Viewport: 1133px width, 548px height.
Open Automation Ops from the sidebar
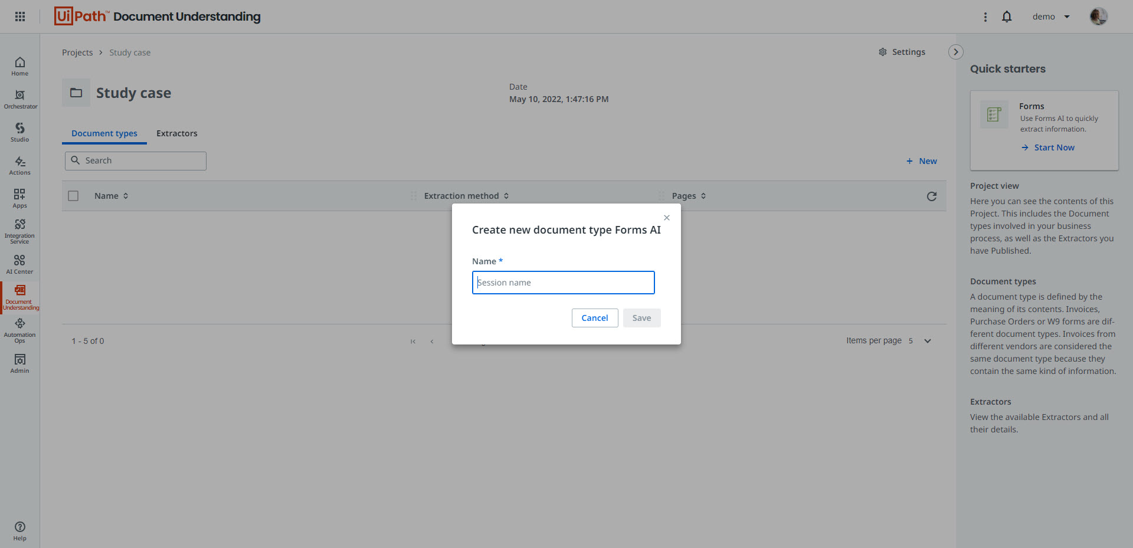pyautogui.click(x=19, y=330)
